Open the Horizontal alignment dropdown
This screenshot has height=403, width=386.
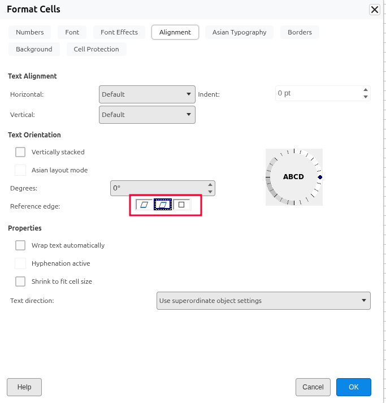(x=147, y=94)
